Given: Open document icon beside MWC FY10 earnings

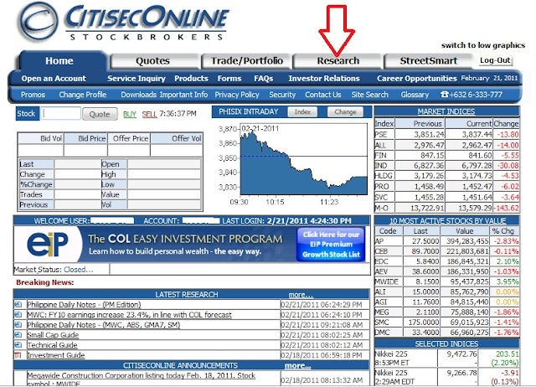Looking at the screenshot, I should click(18, 314).
